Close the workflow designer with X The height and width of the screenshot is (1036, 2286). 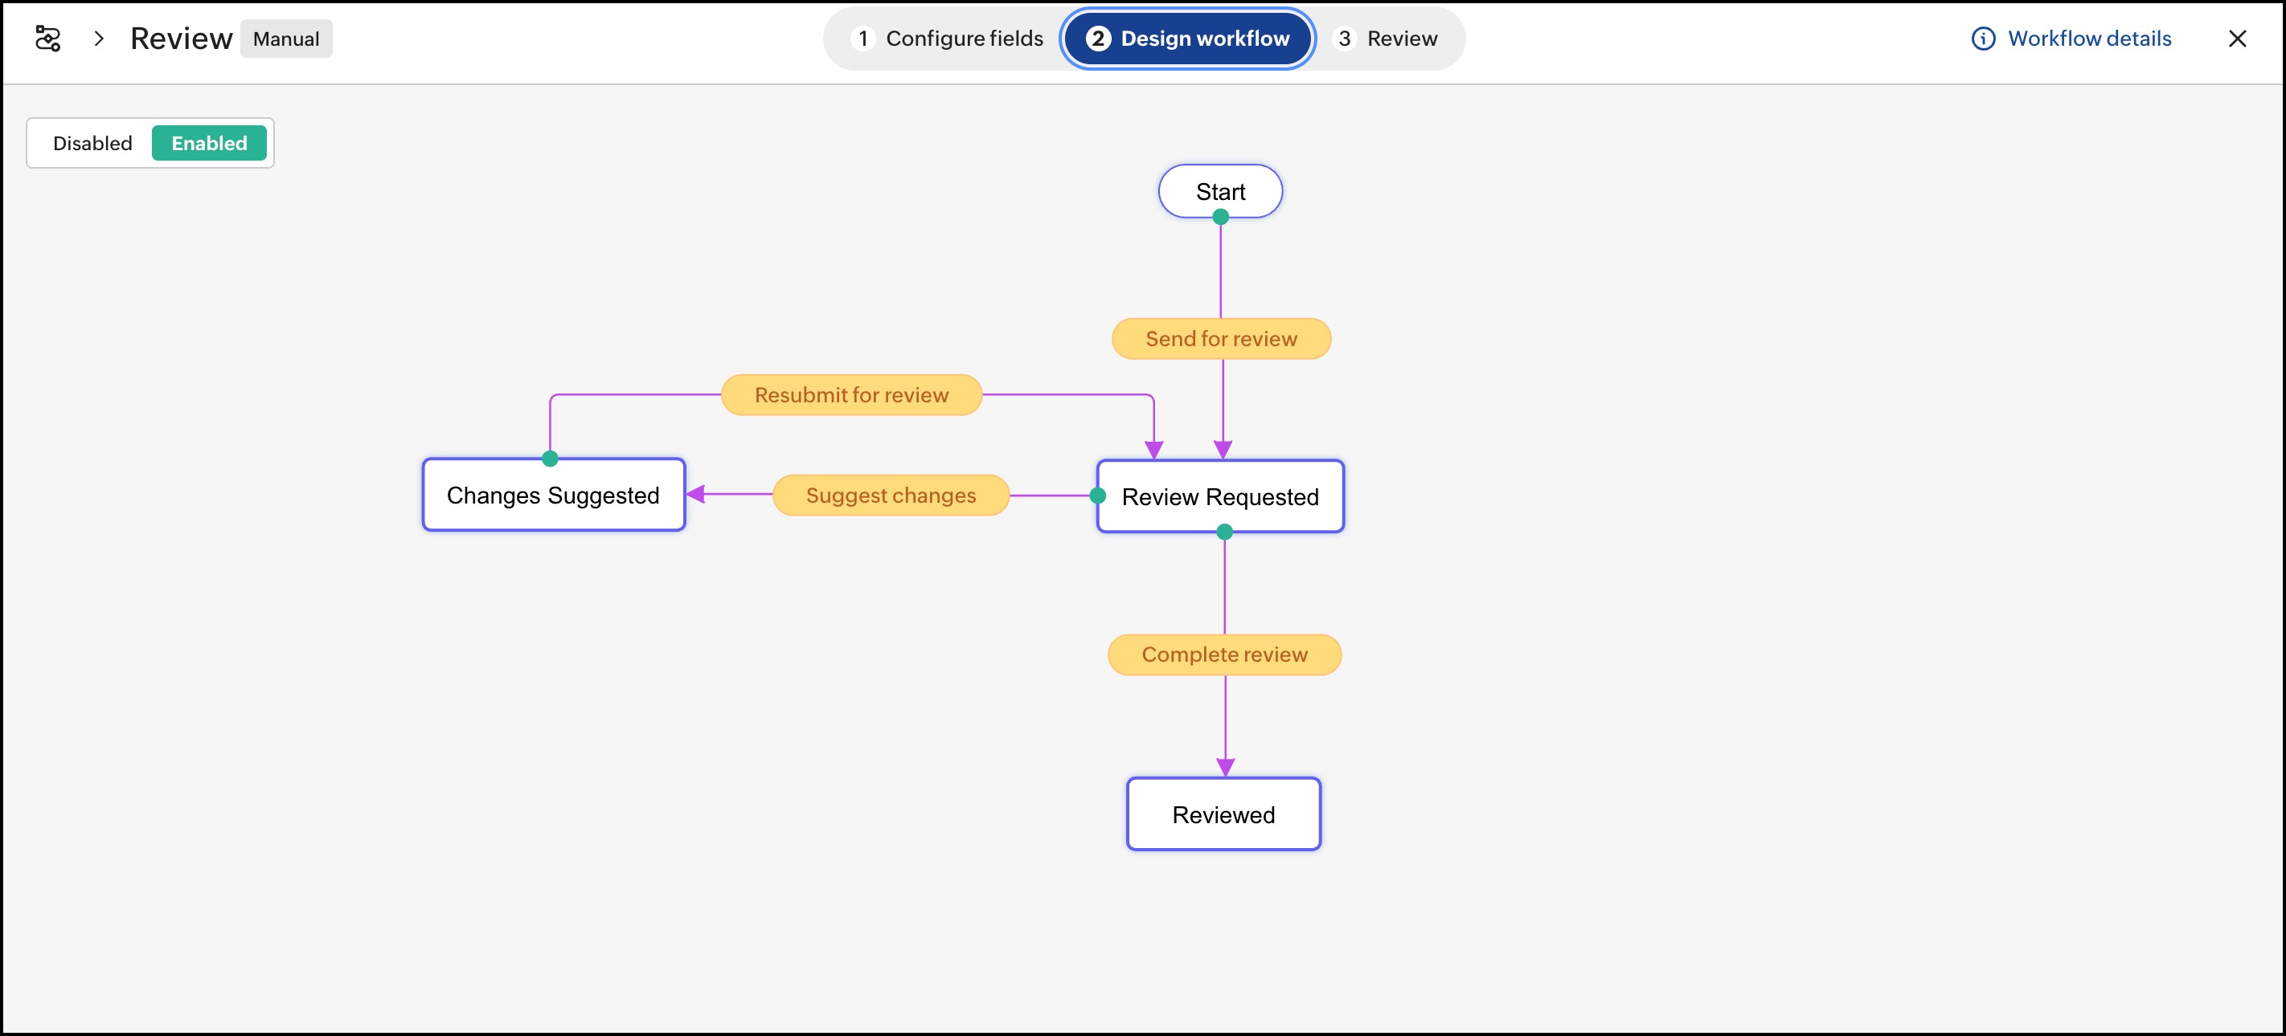2237,38
